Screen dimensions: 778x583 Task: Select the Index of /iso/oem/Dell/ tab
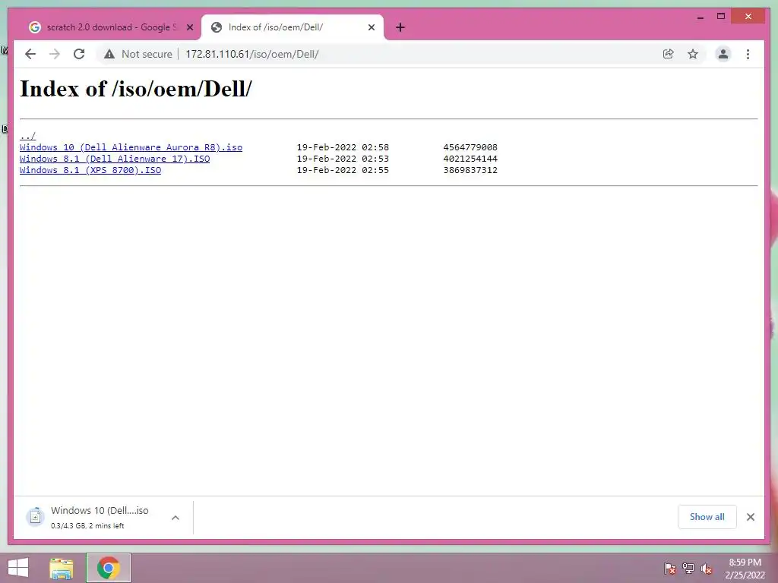[293, 27]
